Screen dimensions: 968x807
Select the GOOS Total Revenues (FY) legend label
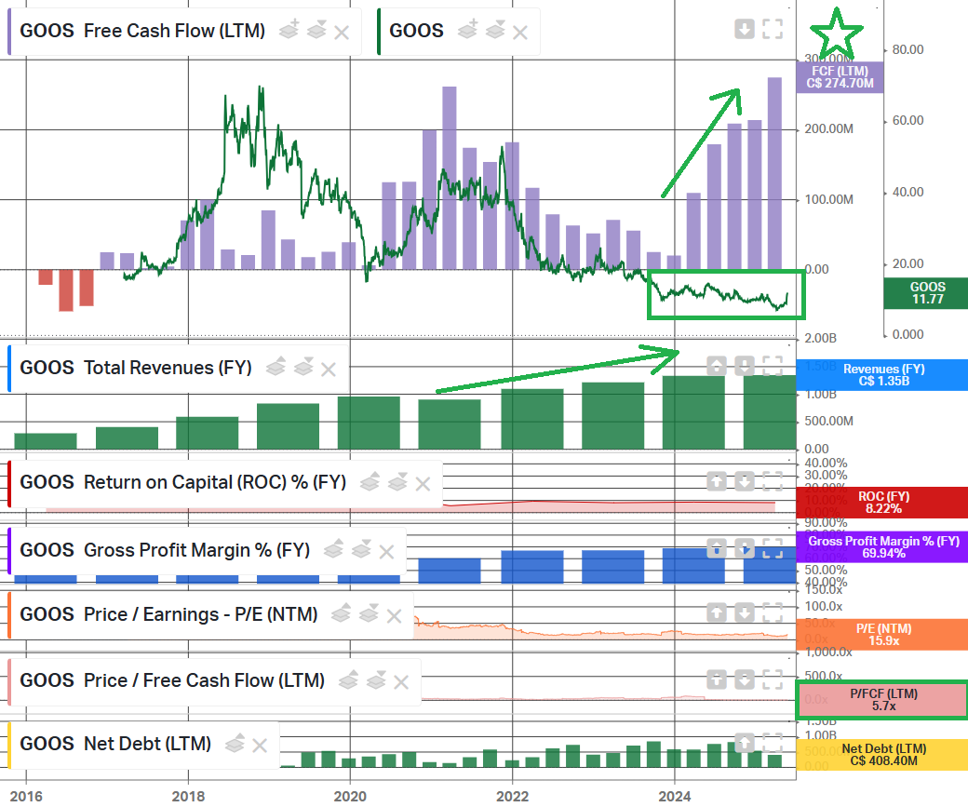136,368
